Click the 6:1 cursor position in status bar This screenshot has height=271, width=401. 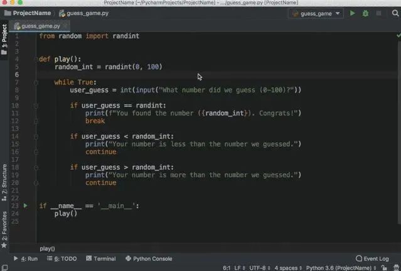[227, 268]
